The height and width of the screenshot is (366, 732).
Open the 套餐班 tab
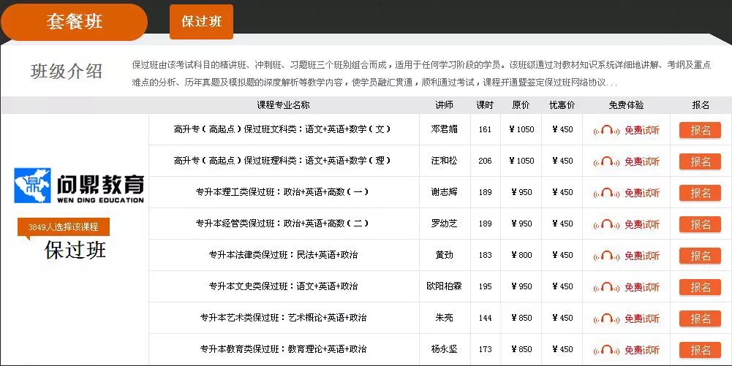(74, 22)
